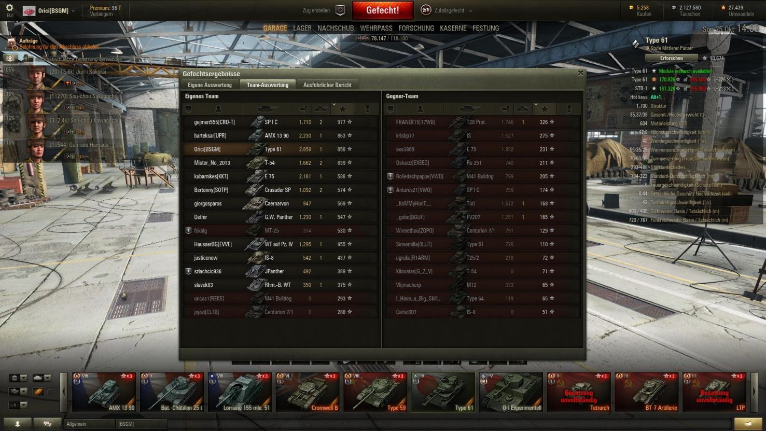
Task: Select the Cromwell B tank thumbnail
Action: 308,392
